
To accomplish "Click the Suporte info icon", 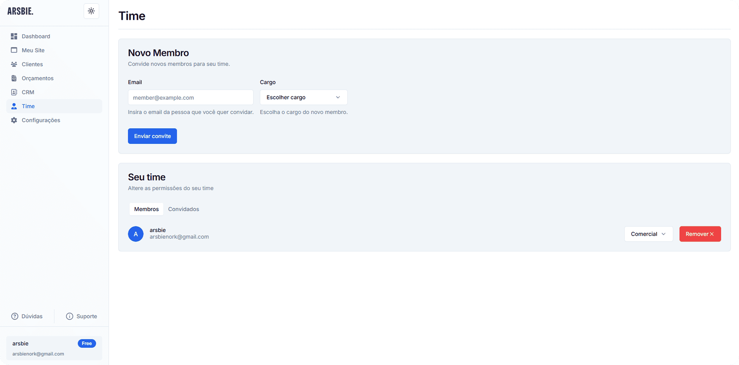I will pyautogui.click(x=70, y=316).
